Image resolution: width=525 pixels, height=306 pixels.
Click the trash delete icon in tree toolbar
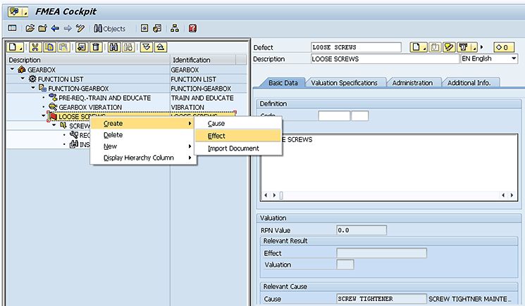point(96,46)
